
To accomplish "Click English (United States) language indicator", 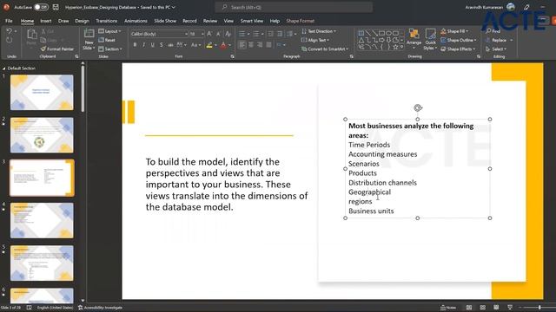I will point(55,308).
